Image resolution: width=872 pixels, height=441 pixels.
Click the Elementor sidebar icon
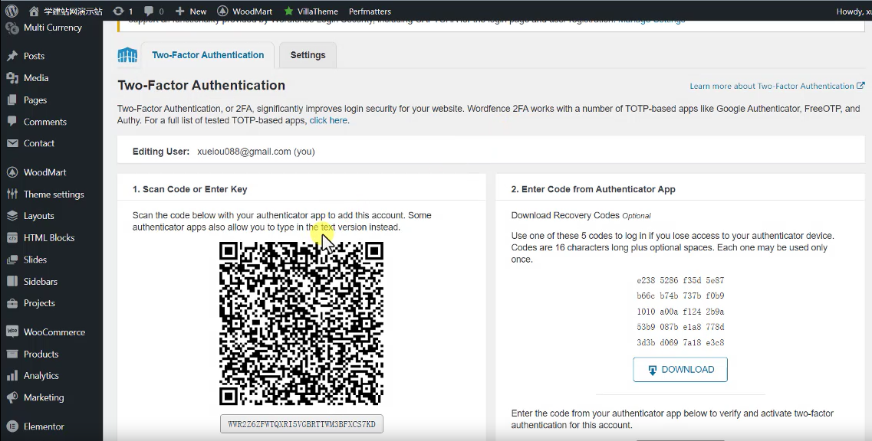(x=12, y=426)
